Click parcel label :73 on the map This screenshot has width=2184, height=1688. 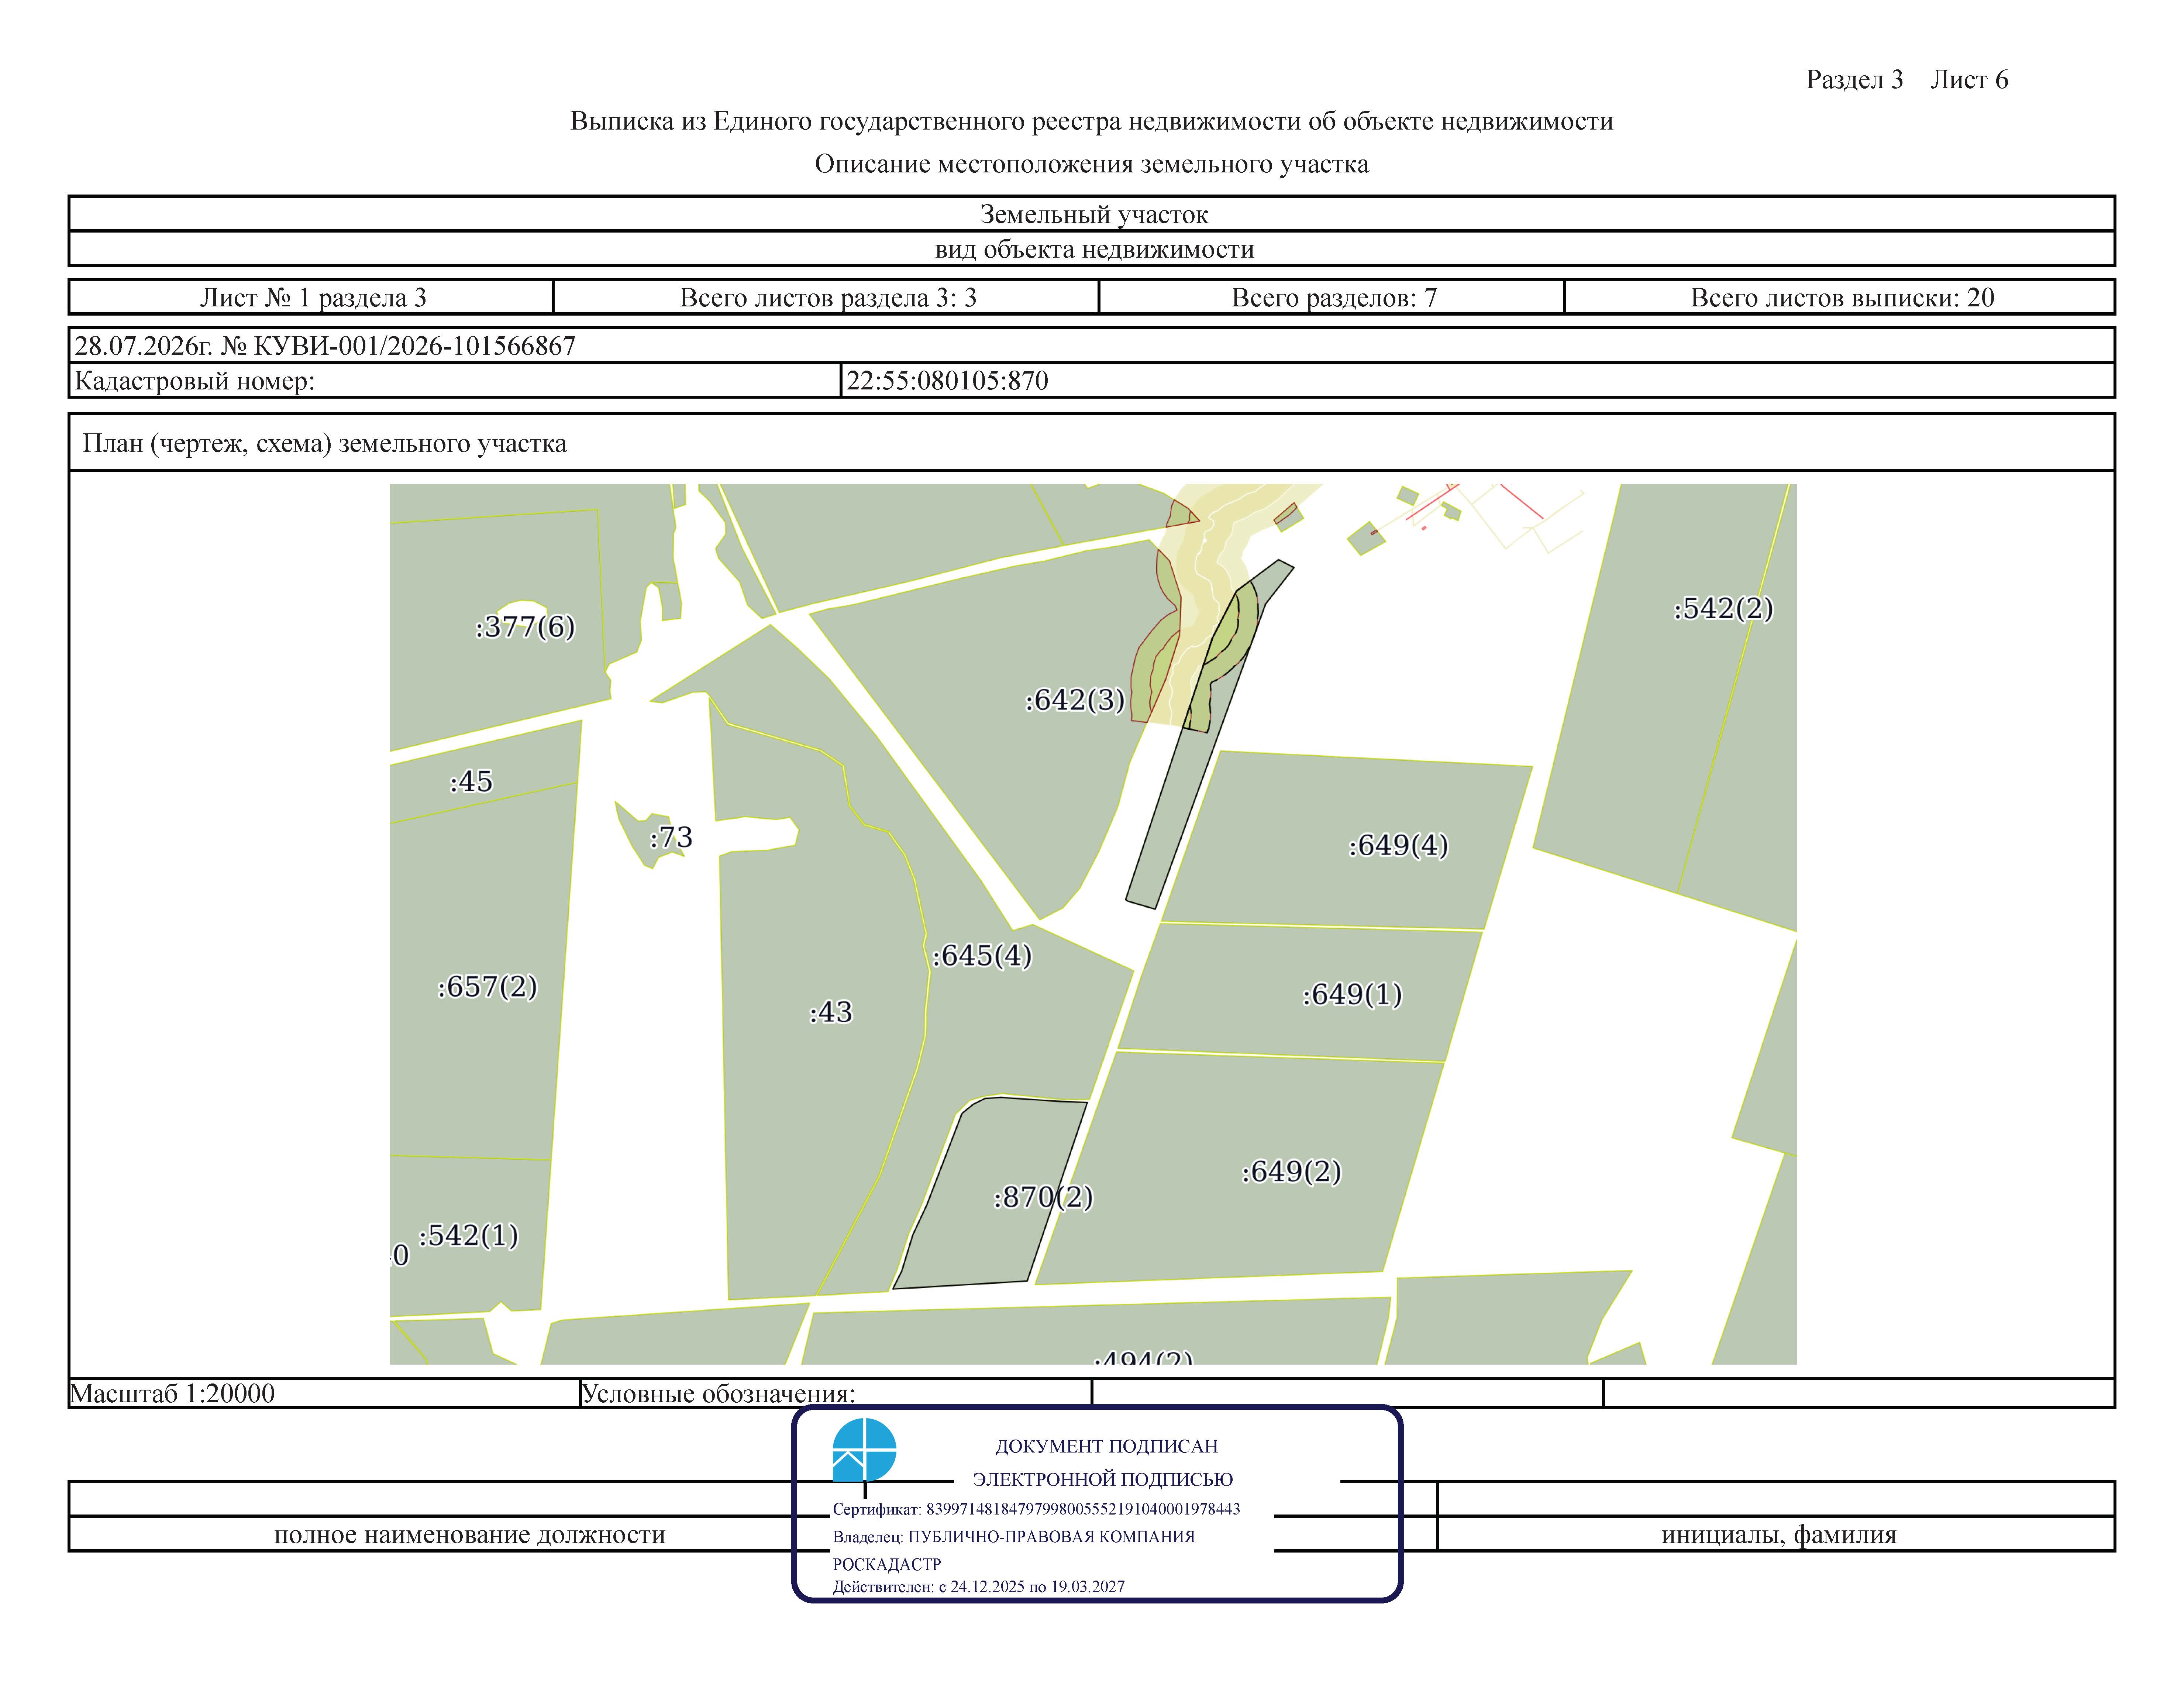[x=671, y=837]
